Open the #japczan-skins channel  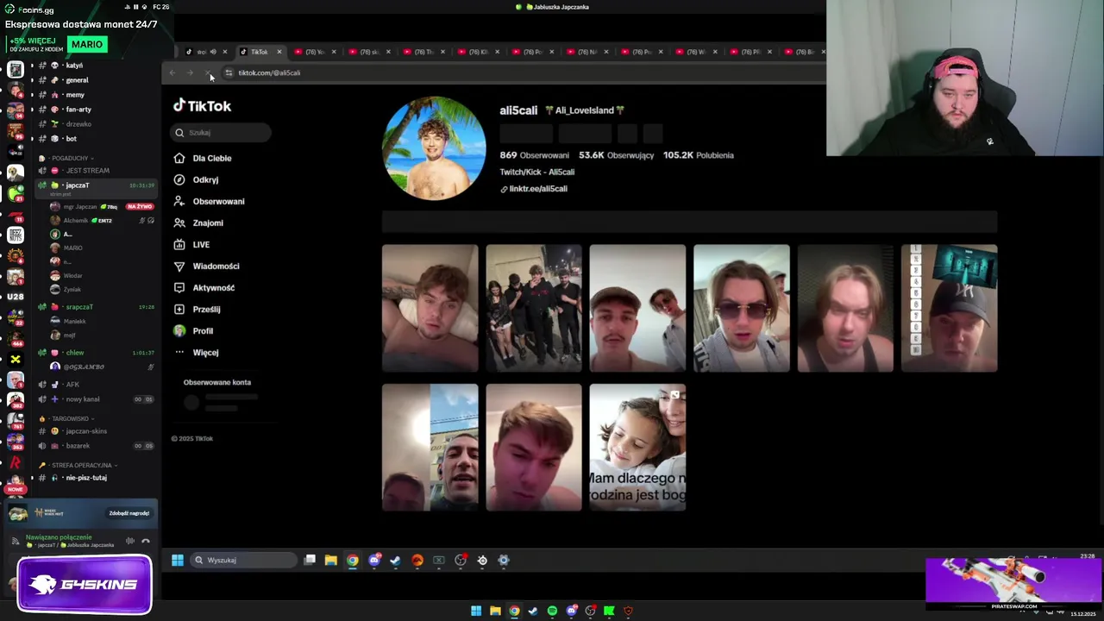pyautogui.click(x=86, y=431)
